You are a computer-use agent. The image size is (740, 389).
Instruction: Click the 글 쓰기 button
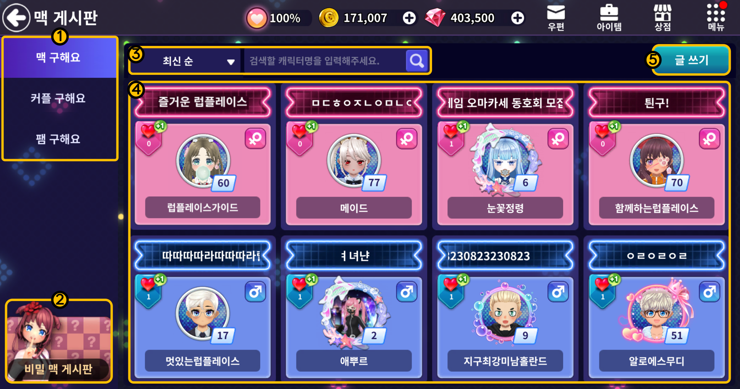(691, 60)
